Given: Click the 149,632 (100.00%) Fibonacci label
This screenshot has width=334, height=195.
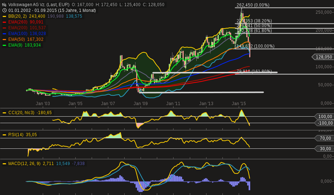Looking at the screenshot, I should (x=255, y=46).
